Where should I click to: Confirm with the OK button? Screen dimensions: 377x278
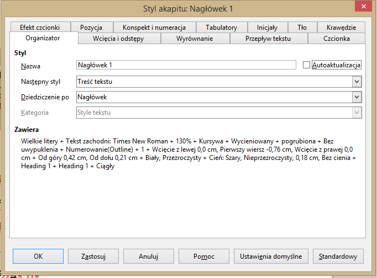[x=38, y=256]
